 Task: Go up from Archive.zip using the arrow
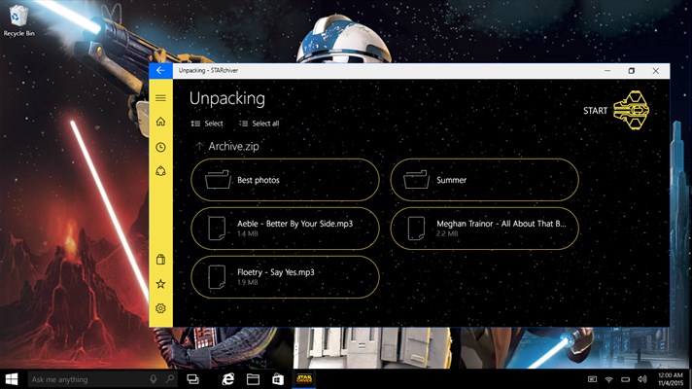click(x=199, y=146)
